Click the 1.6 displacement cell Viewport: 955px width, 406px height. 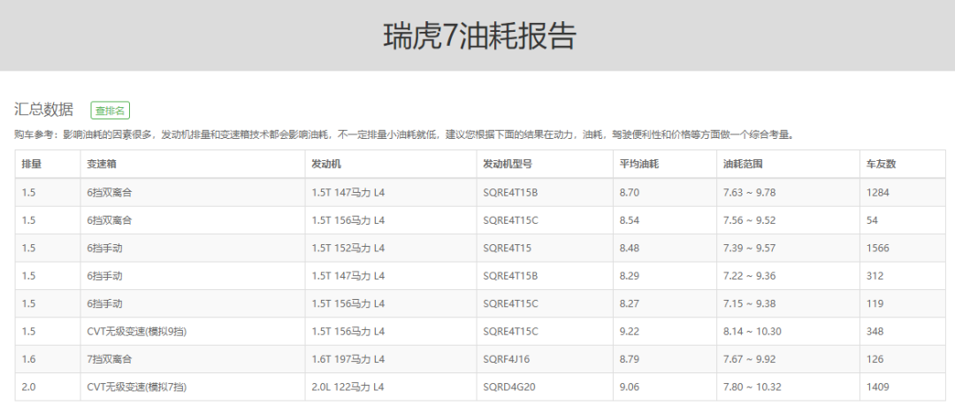[x=28, y=359]
